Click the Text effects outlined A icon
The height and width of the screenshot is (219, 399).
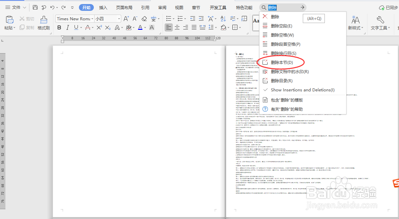(x=117, y=27)
